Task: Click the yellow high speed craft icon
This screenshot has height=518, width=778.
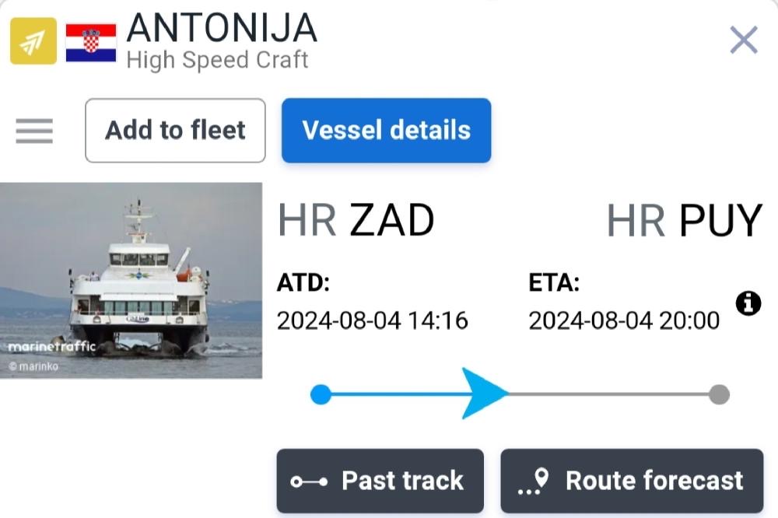Action: point(33,40)
